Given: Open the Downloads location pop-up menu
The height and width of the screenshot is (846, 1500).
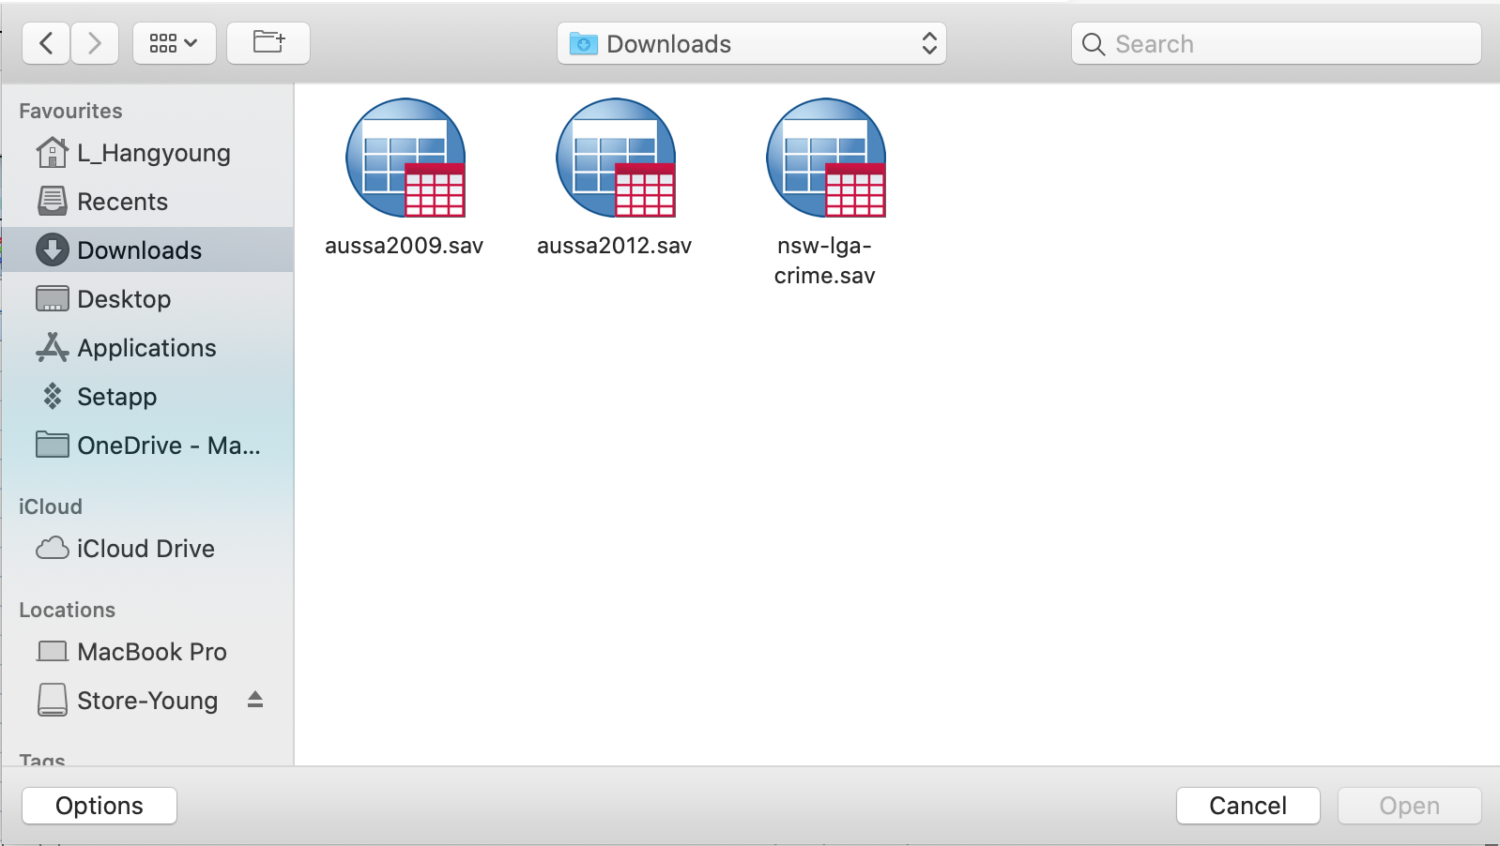Looking at the screenshot, I should click(752, 44).
